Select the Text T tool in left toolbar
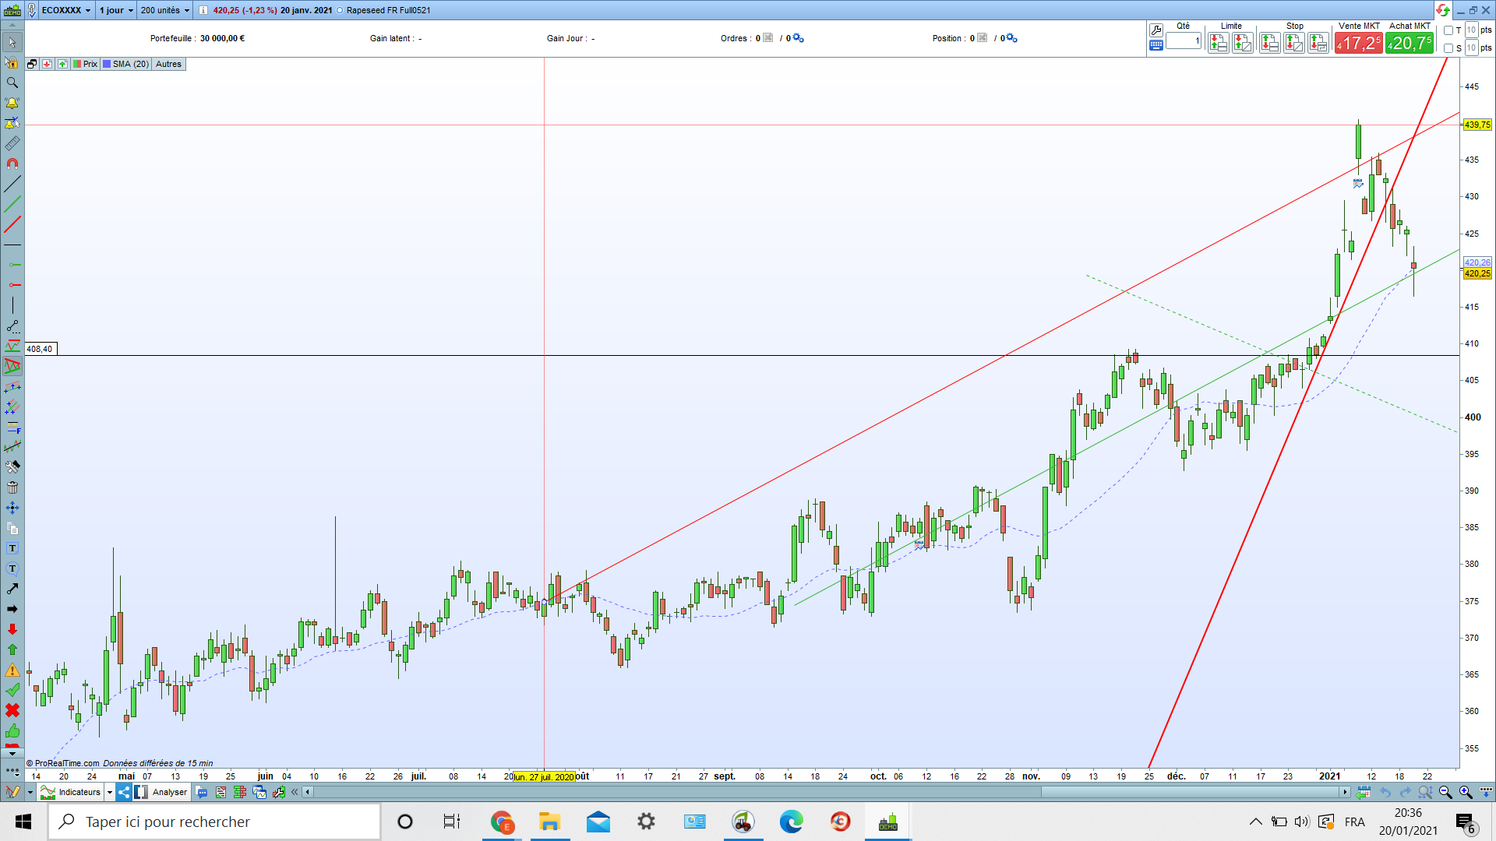 (12, 548)
